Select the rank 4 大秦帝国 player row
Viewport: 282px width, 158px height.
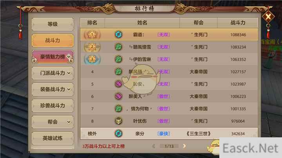click(169, 72)
